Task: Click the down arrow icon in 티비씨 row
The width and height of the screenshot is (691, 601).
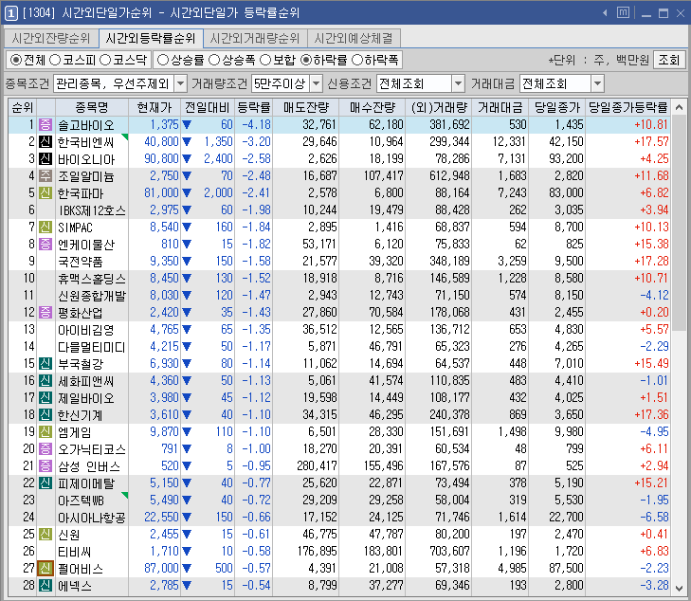Action: (x=187, y=552)
